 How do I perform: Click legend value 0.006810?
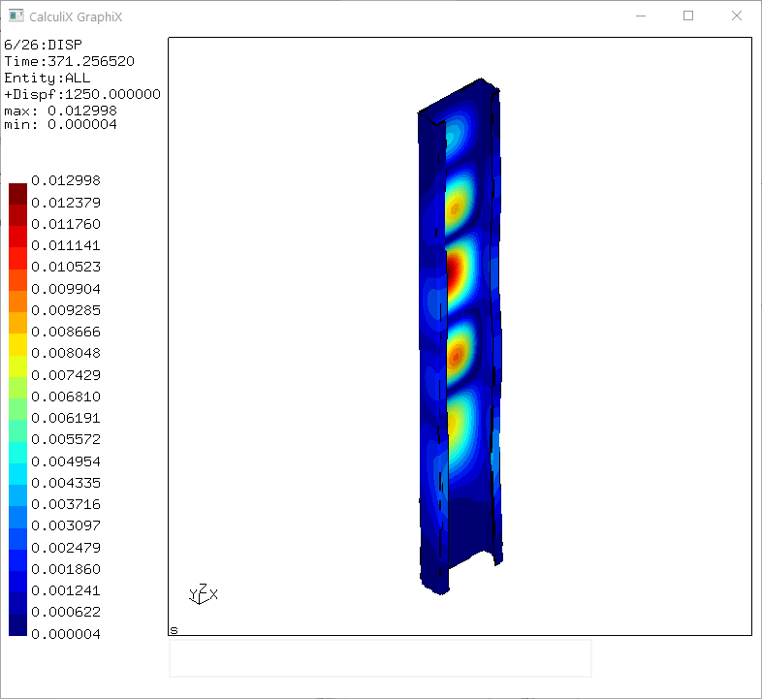(66, 397)
